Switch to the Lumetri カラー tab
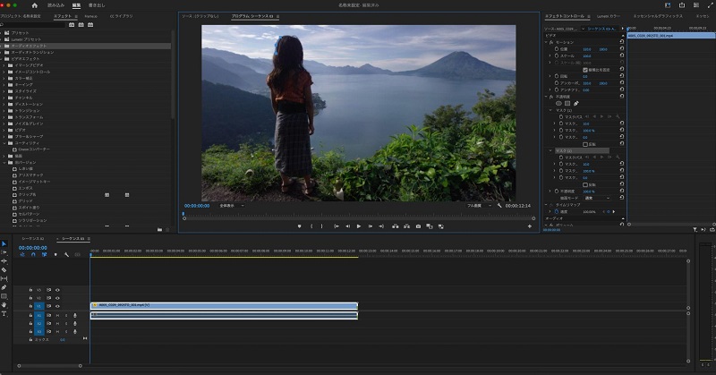This screenshot has width=716, height=375. pos(608,15)
